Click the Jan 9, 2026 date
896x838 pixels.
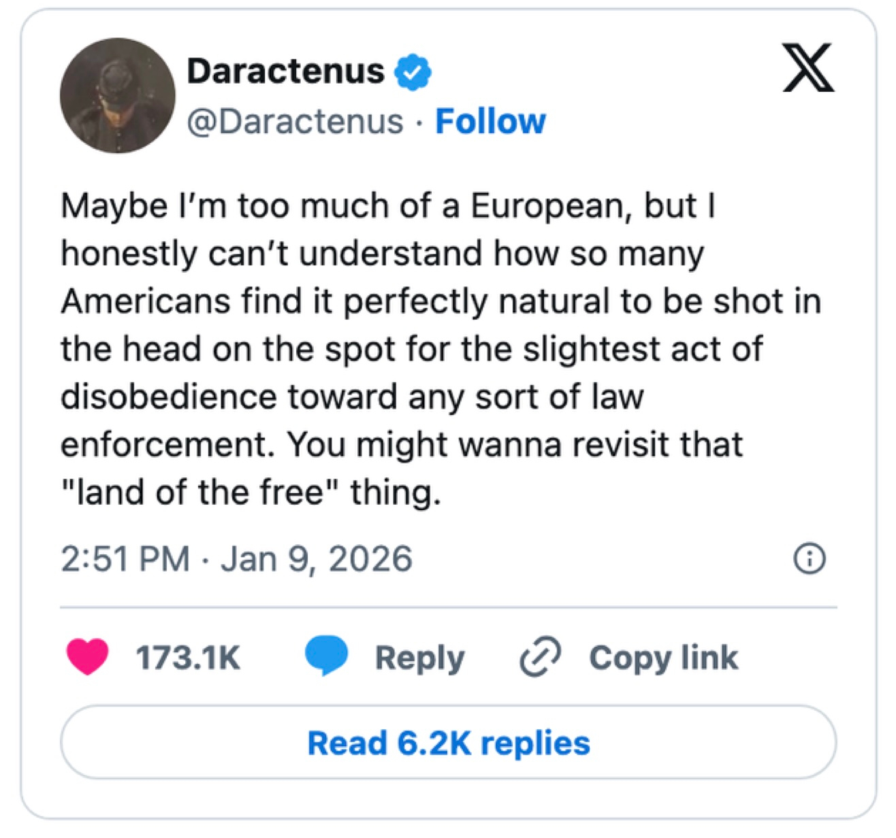click(x=316, y=559)
